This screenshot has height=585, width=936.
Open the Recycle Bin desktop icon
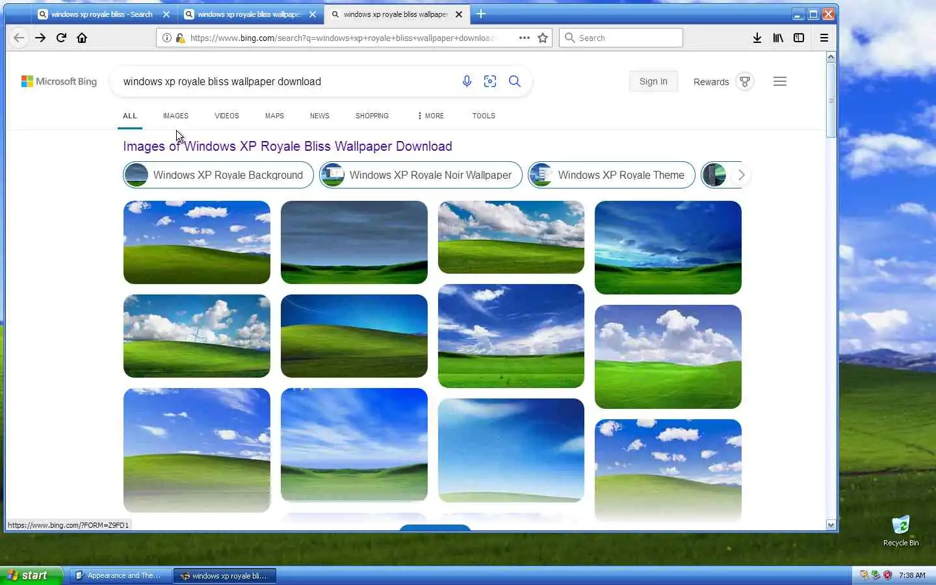(x=901, y=531)
